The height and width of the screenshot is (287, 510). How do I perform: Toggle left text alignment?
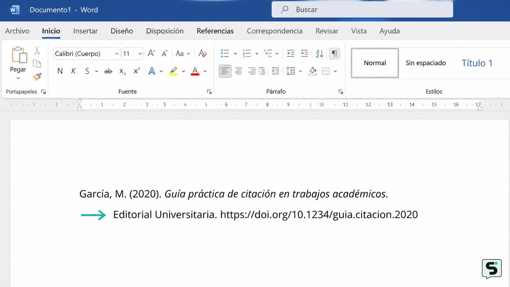(225, 71)
